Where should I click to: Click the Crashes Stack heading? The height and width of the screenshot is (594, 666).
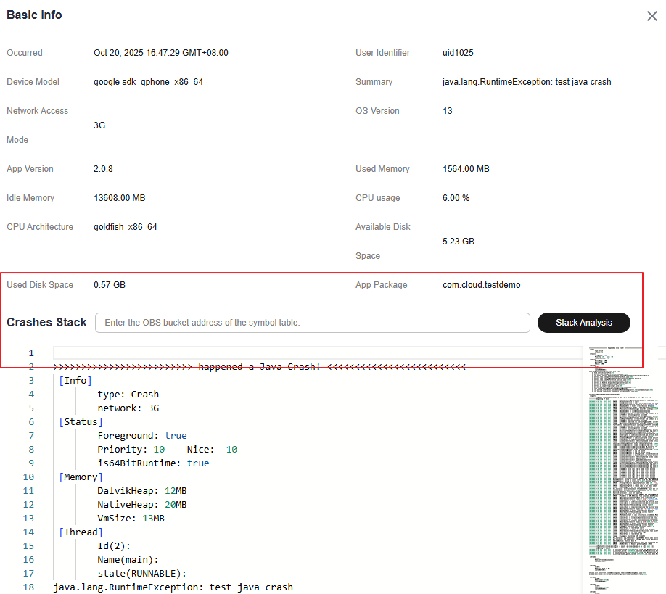coord(46,323)
